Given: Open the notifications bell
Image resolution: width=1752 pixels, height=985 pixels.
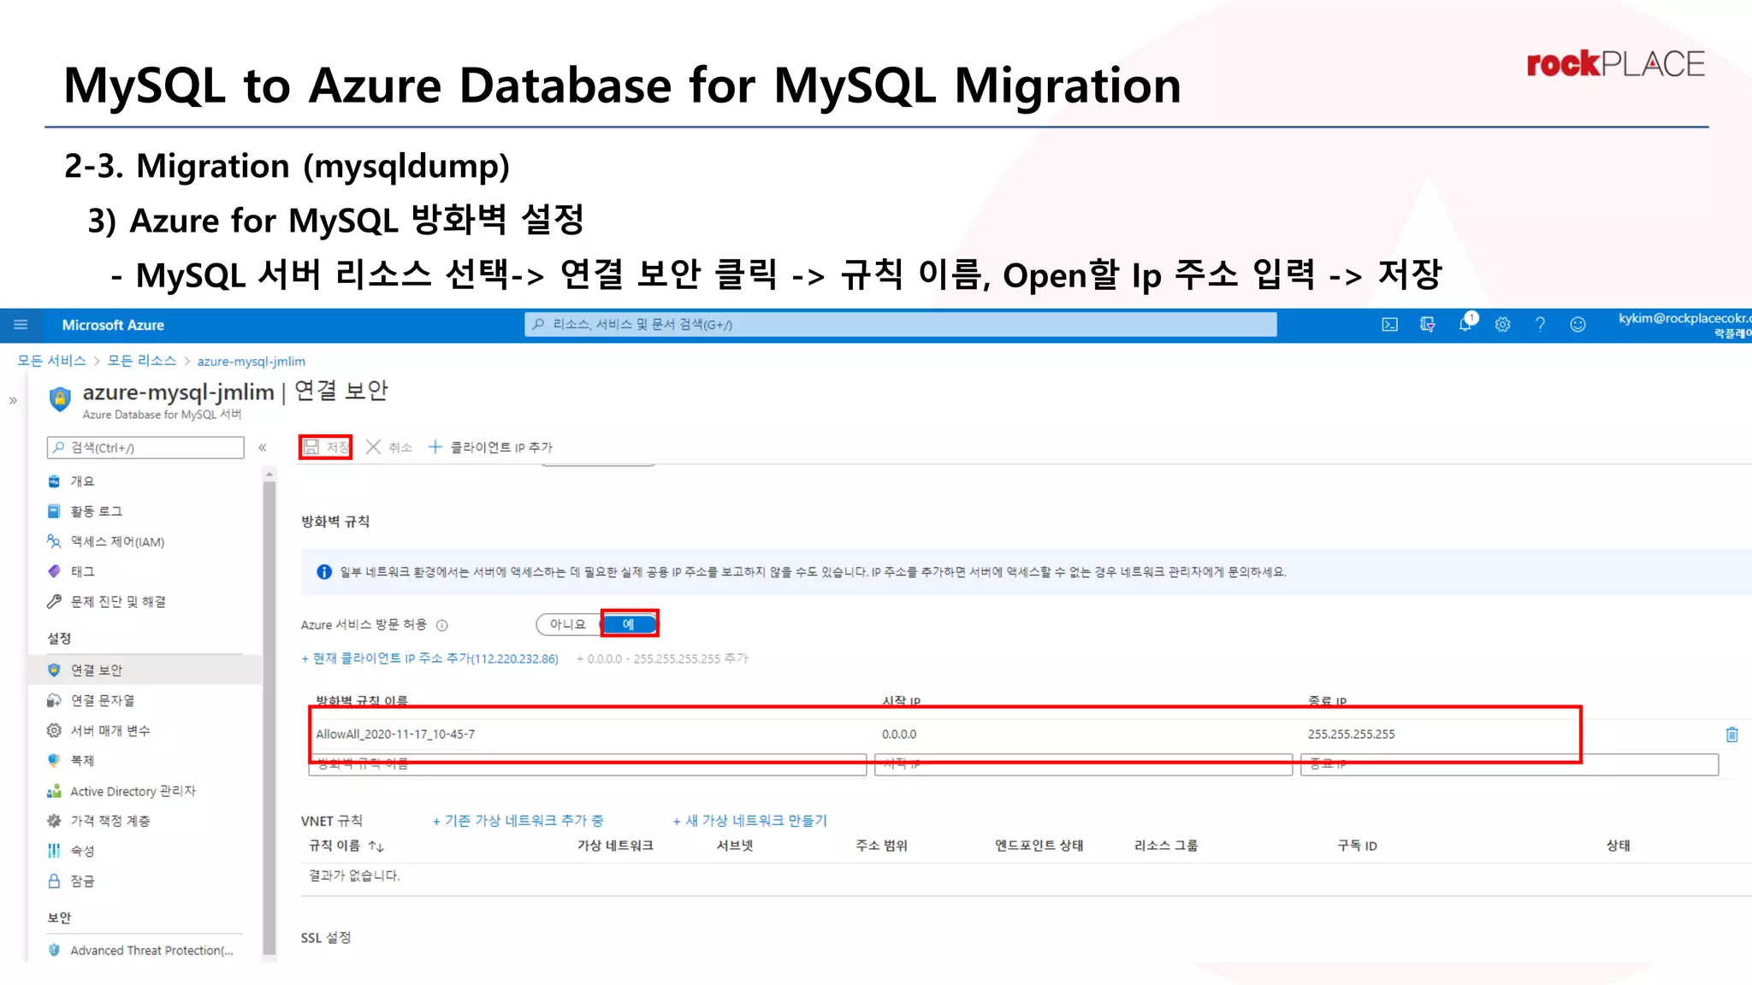Looking at the screenshot, I should click(1466, 323).
